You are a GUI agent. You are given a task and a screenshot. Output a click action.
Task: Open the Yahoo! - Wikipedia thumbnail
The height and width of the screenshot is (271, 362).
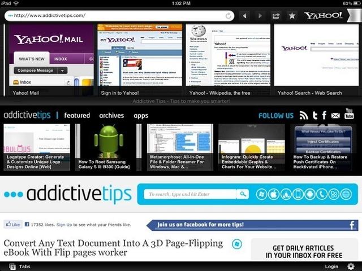coord(228,60)
